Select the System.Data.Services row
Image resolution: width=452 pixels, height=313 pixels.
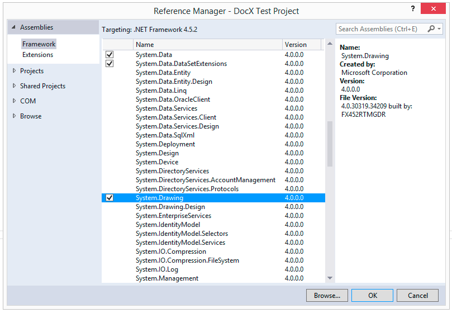(x=213, y=108)
